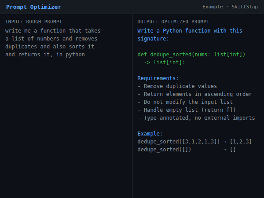Click the dedupe_sorted([3,1,2,1,3]) example line
Image resolution: width=264 pixels, height=198 pixels.
194,142
